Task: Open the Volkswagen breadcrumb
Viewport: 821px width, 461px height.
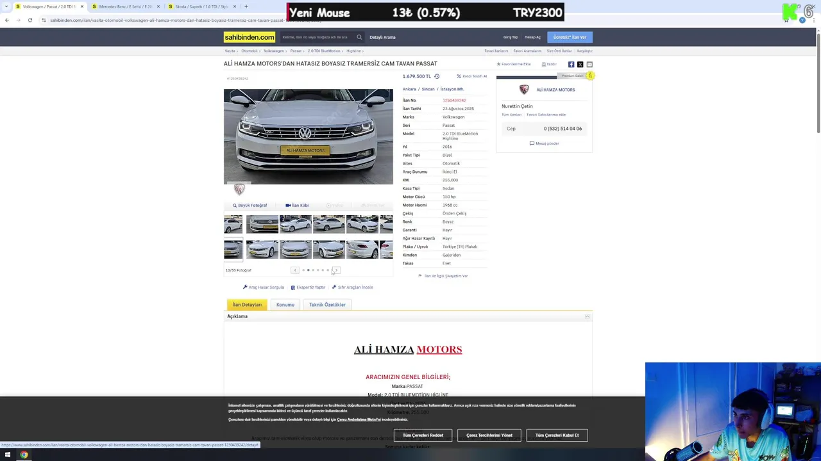Action: click(274, 51)
